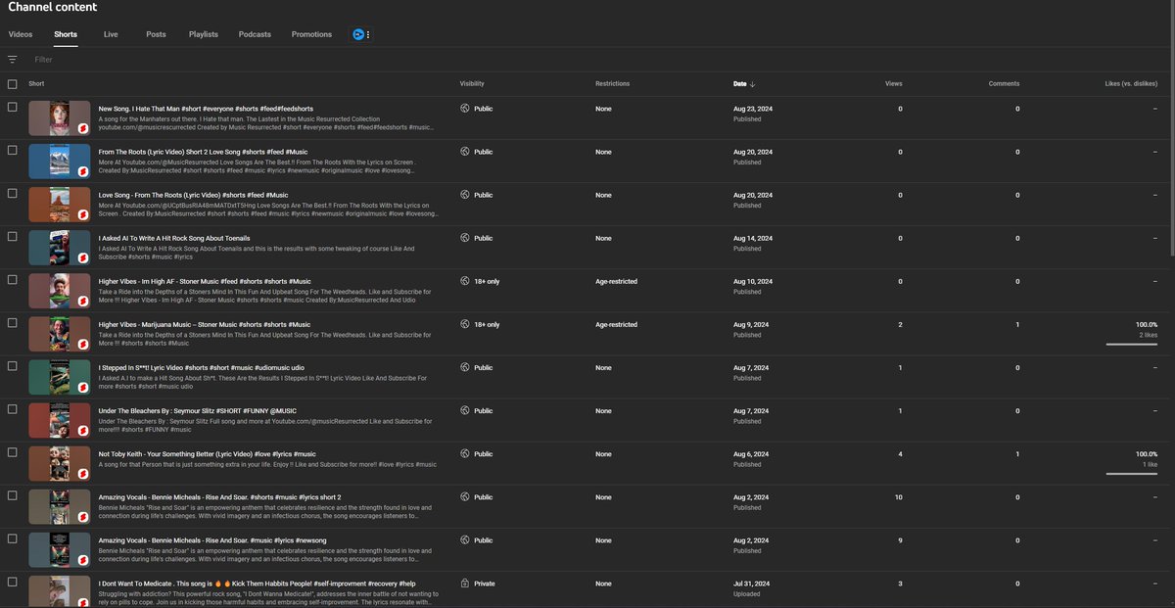Check the Higher Vibes Im High AF row
This screenshot has width=1175, height=608.
[12, 279]
